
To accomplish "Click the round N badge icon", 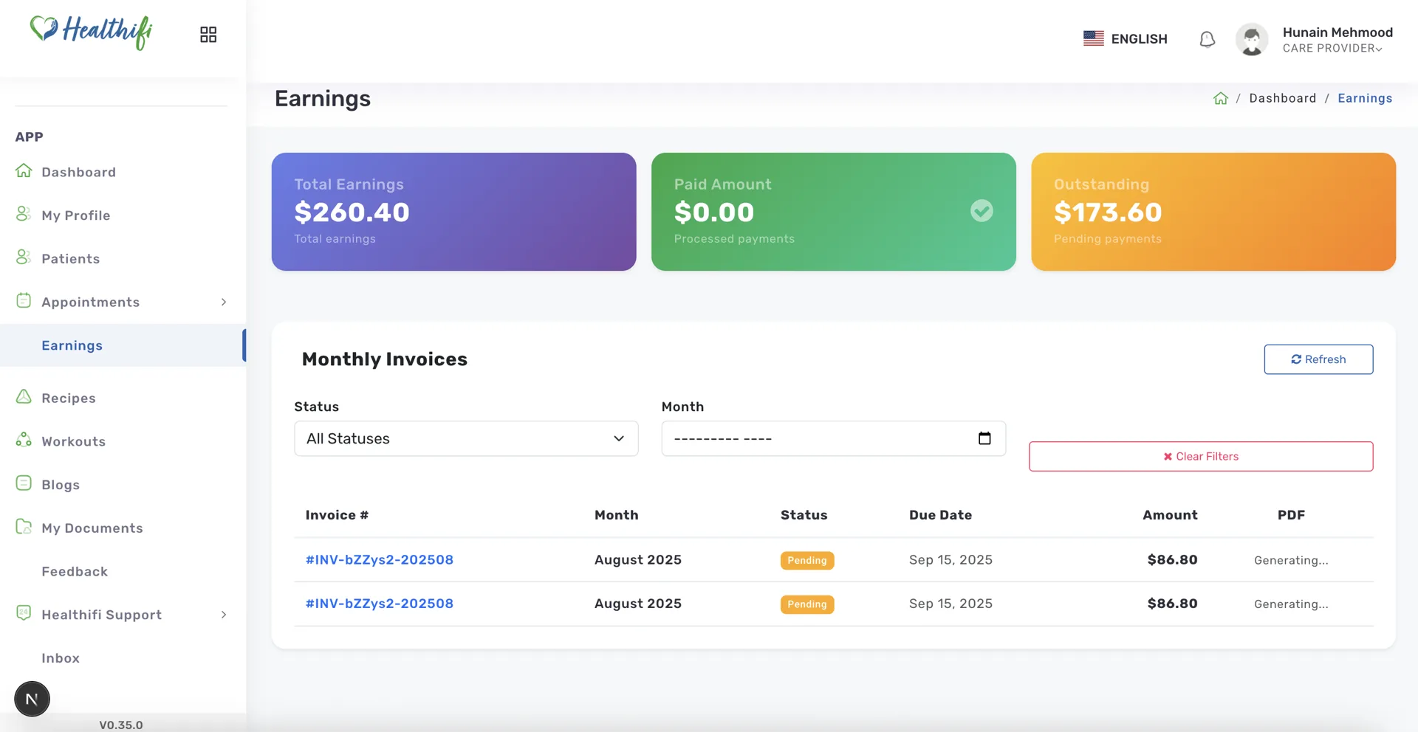I will click(x=32, y=699).
